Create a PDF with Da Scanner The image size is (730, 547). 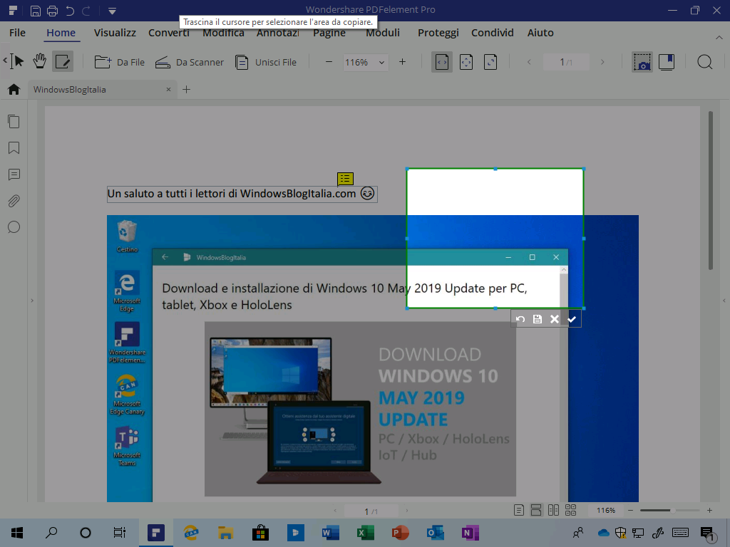click(189, 62)
